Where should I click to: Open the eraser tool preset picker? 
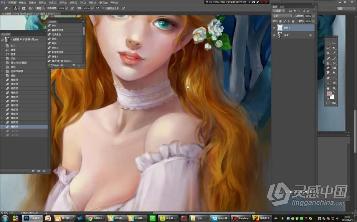tap(7, 8)
